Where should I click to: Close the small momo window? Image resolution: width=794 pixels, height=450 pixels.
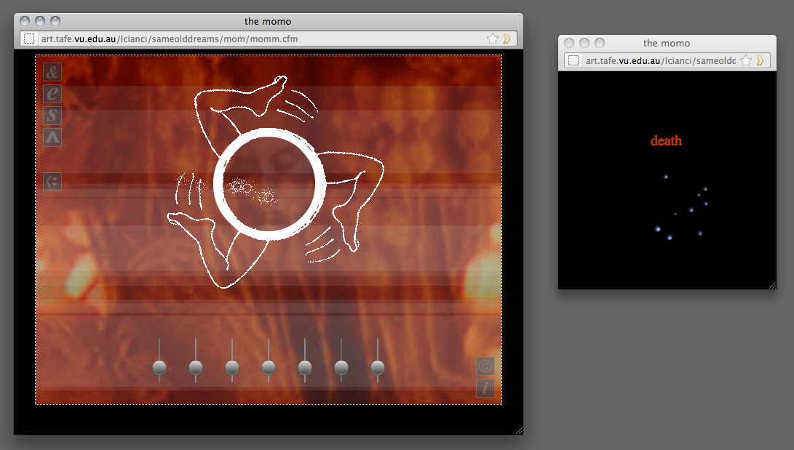569,43
